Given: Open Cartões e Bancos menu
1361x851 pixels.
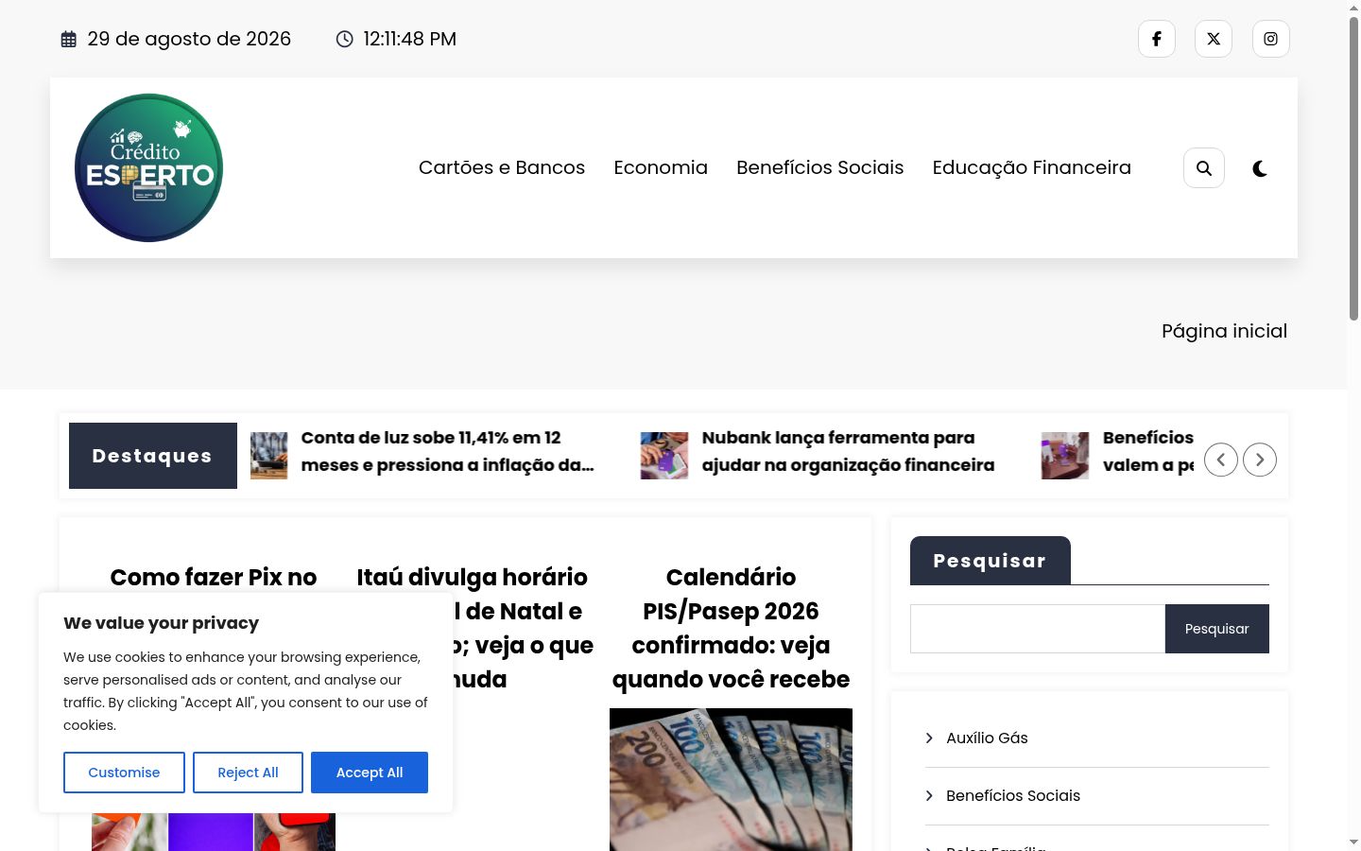Looking at the screenshot, I should 502,167.
